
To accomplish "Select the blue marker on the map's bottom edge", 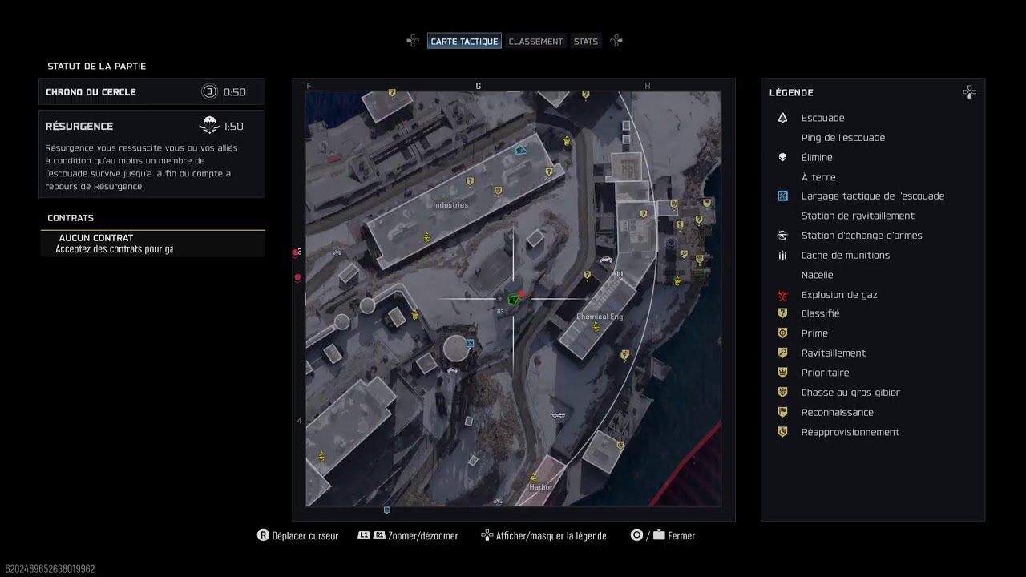I will (387, 510).
